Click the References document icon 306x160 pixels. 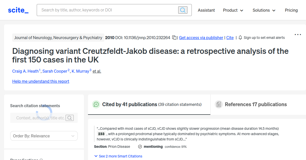(x=219, y=104)
